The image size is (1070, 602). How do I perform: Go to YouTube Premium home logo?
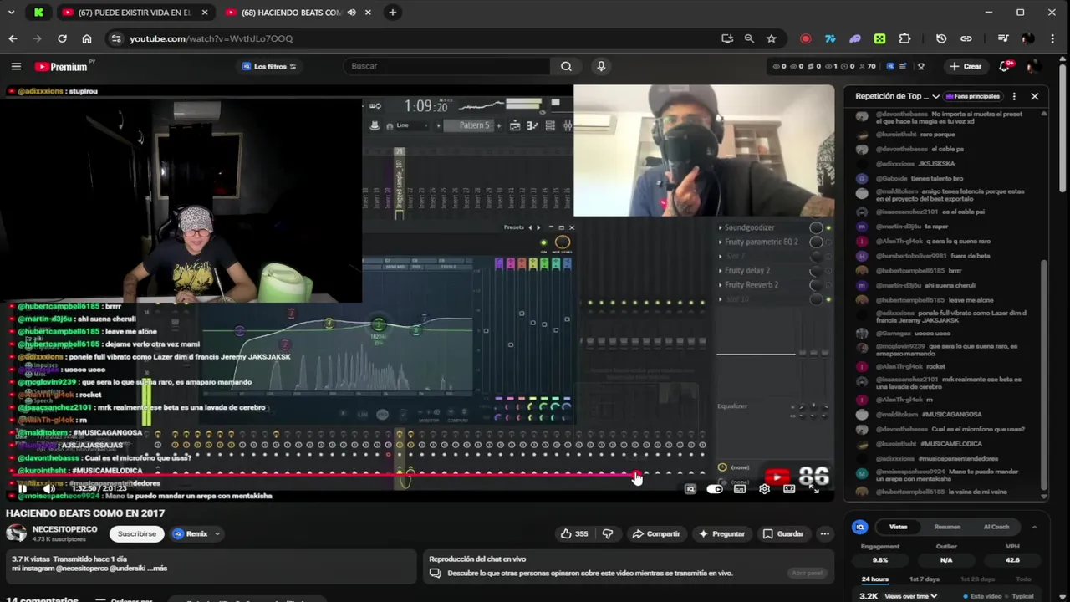pyautogui.click(x=61, y=66)
